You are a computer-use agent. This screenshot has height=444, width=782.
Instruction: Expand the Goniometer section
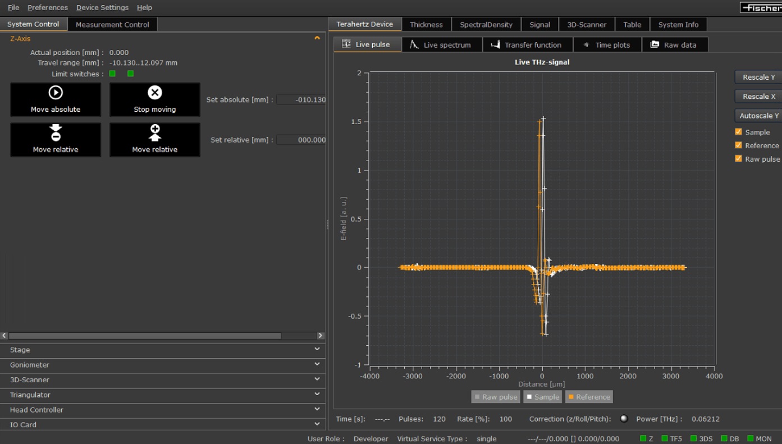click(162, 365)
